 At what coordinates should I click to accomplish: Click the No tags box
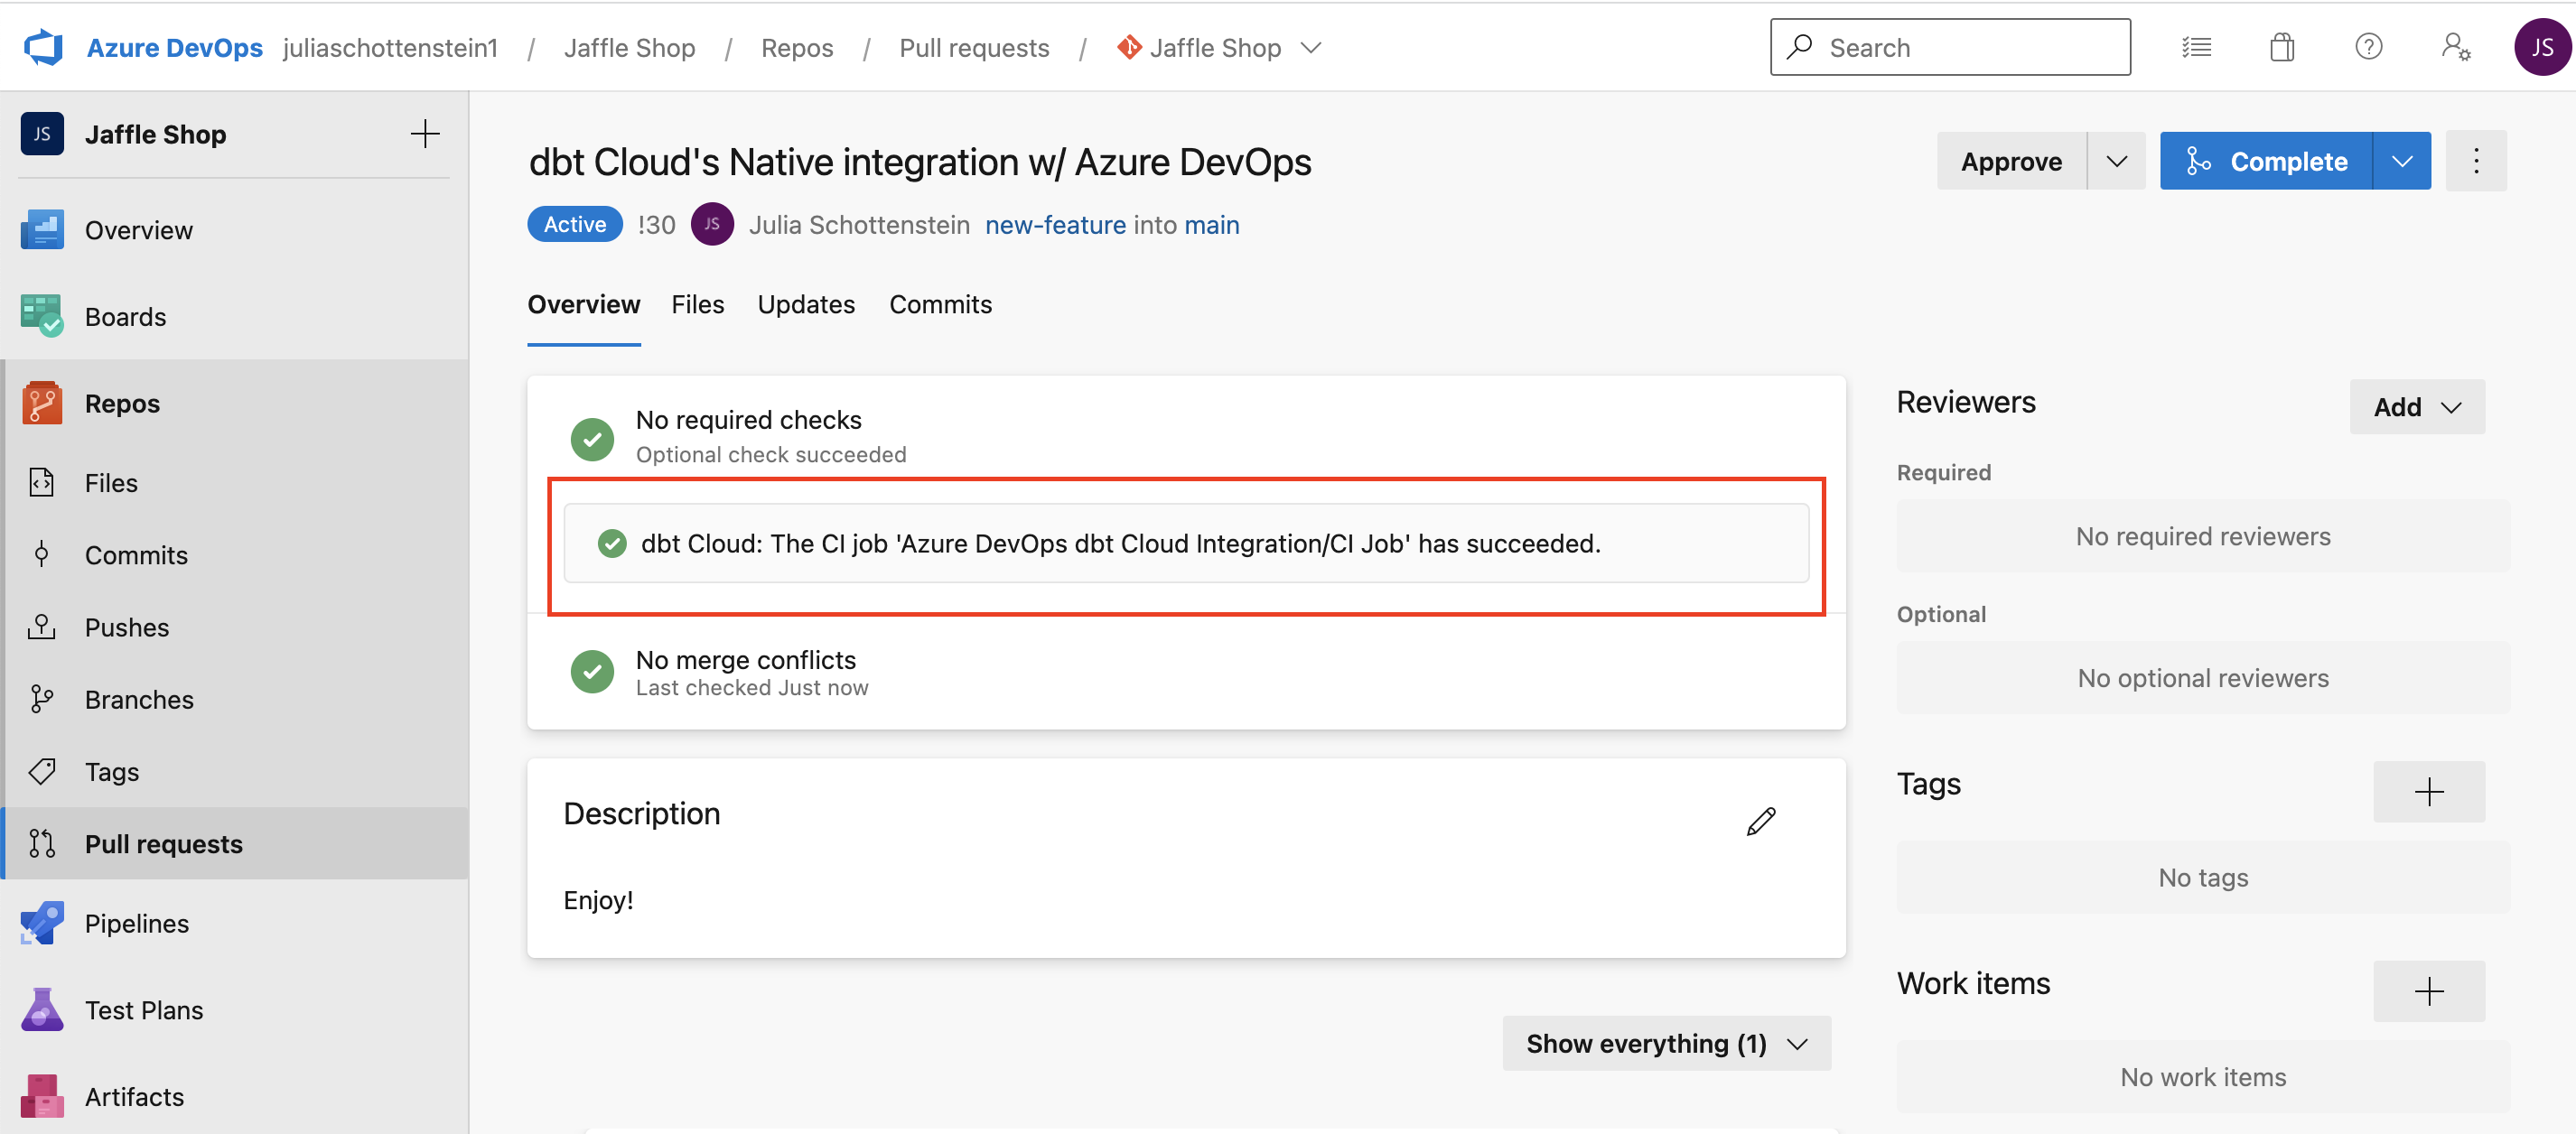[2203, 877]
